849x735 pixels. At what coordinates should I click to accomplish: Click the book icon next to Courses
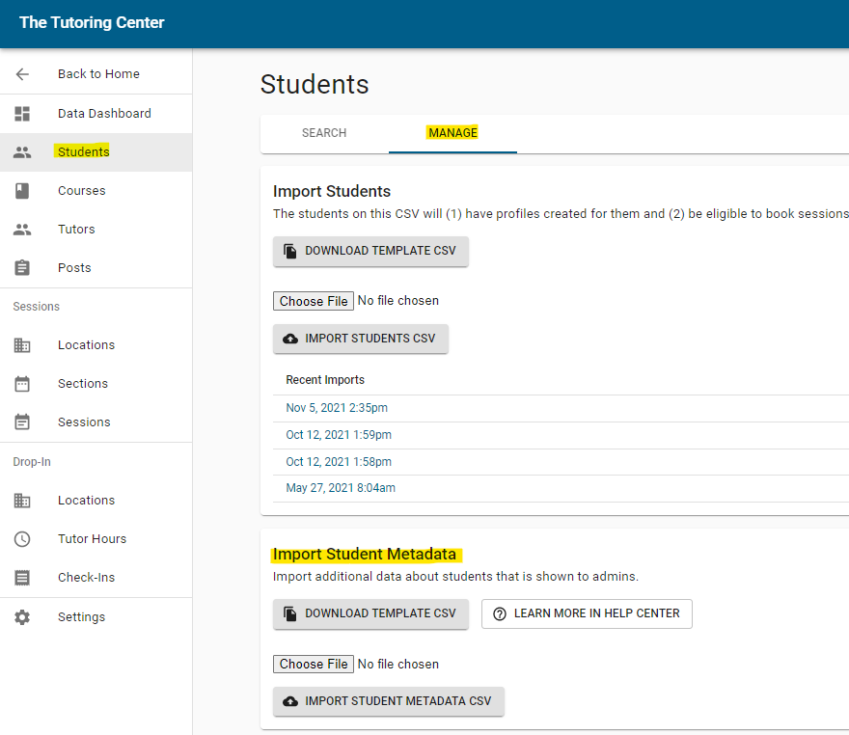22,191
